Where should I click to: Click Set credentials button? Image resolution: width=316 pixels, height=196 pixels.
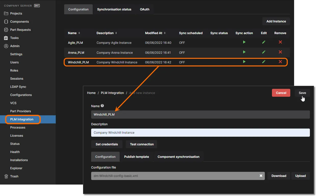pos(107,144)
